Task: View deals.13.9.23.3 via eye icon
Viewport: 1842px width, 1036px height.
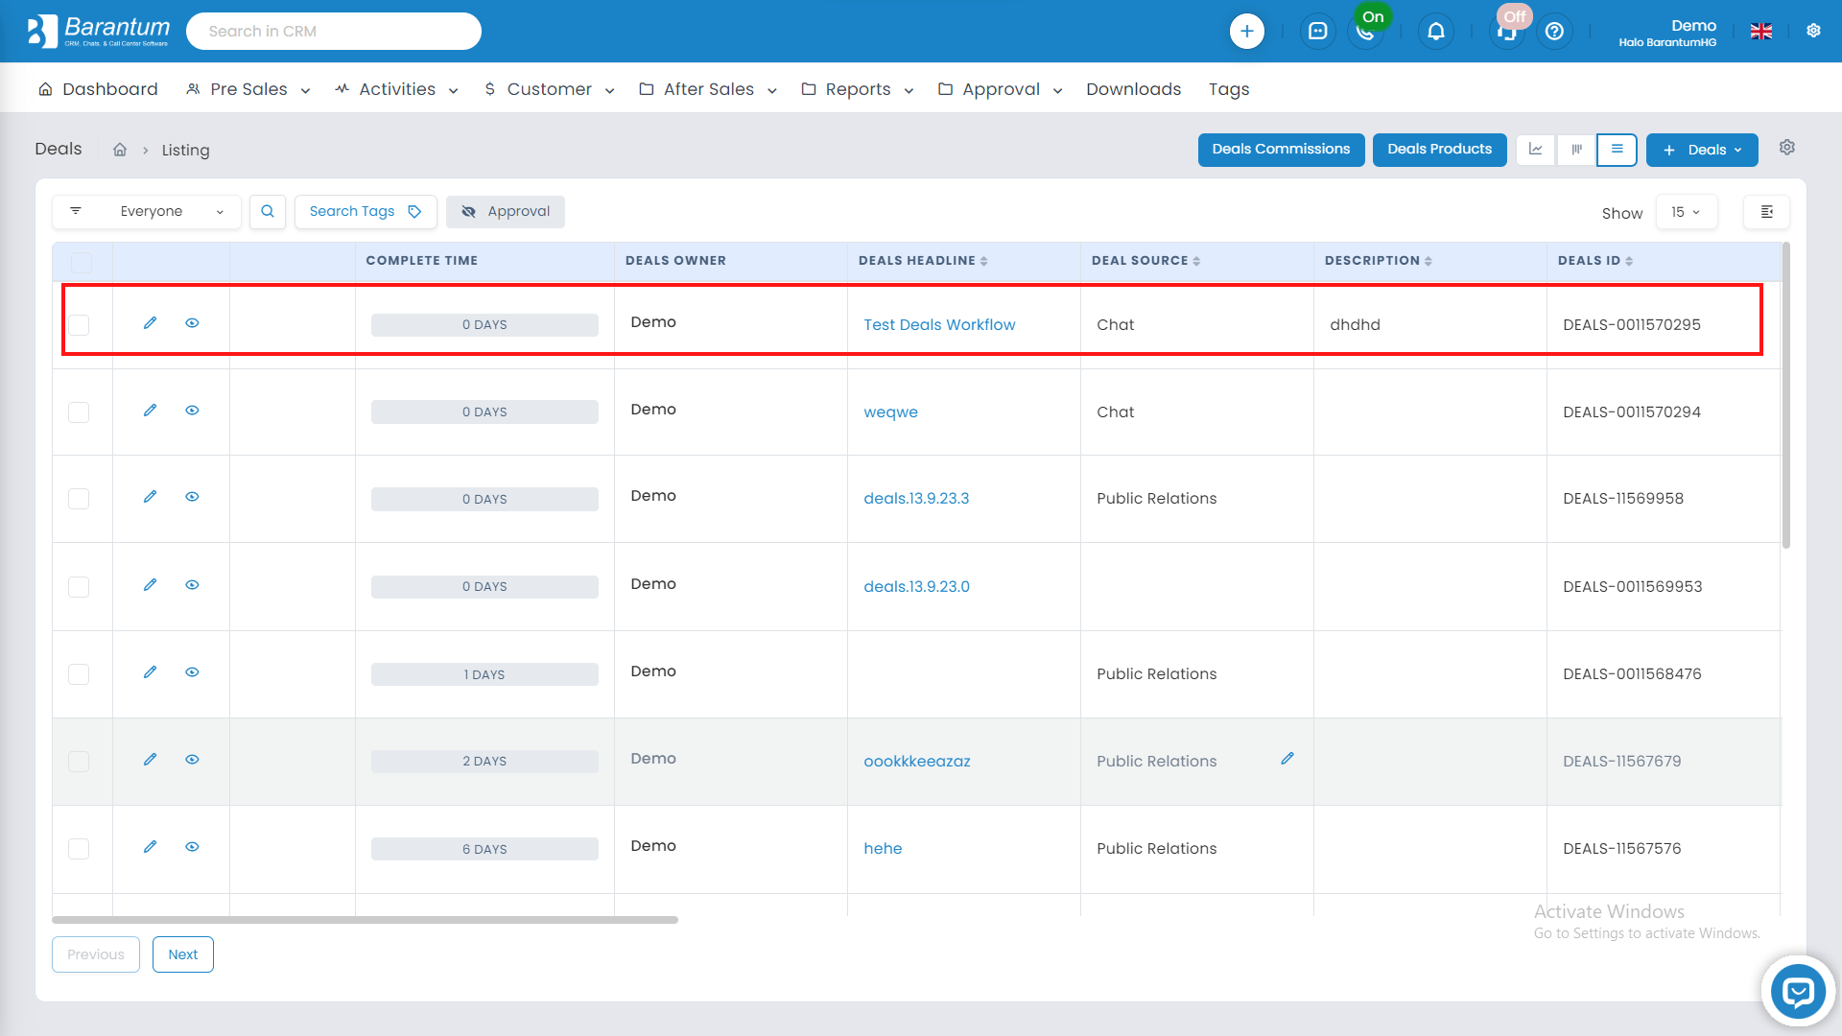Action: coord(192,497)
